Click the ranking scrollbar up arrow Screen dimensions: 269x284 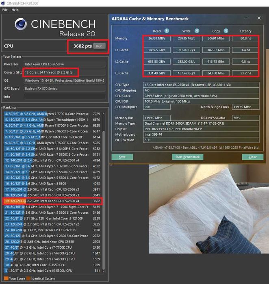104,114
